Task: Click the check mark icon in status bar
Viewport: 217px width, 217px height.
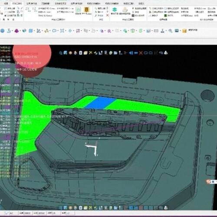Action: tap(7, 213)
